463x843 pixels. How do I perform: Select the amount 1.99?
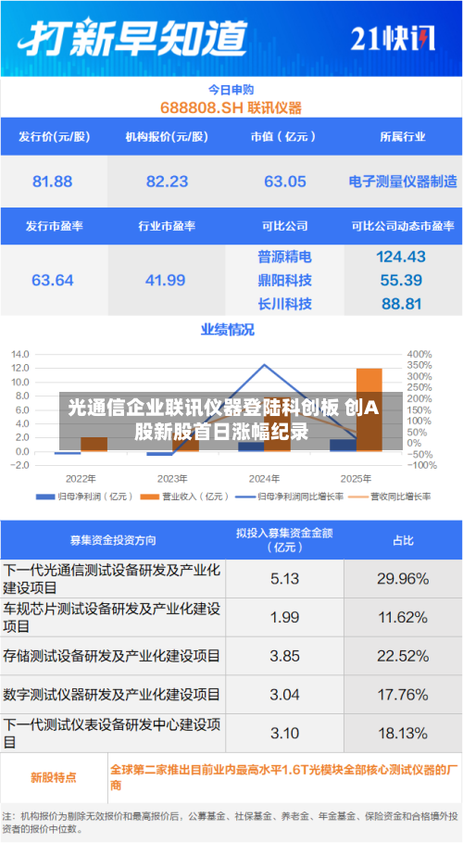(284, 617)
